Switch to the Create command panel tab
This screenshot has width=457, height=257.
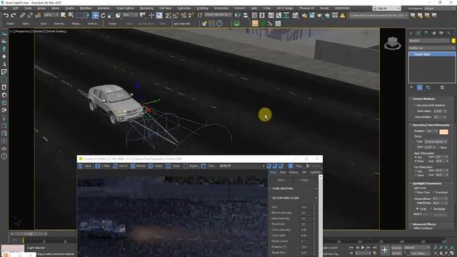coord(411,34)
